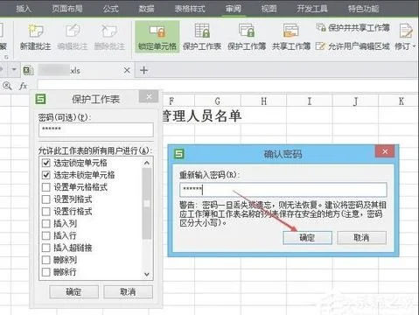Click the fx insert function icon
The width and height of the screenshot is (419, 315).
[23, 86]
